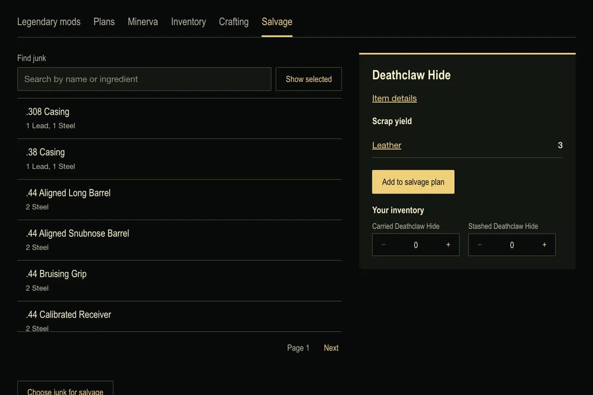Screen dimensions: 593x395
Task: Click Add to salvage plan button
Action: pos(413,182)
